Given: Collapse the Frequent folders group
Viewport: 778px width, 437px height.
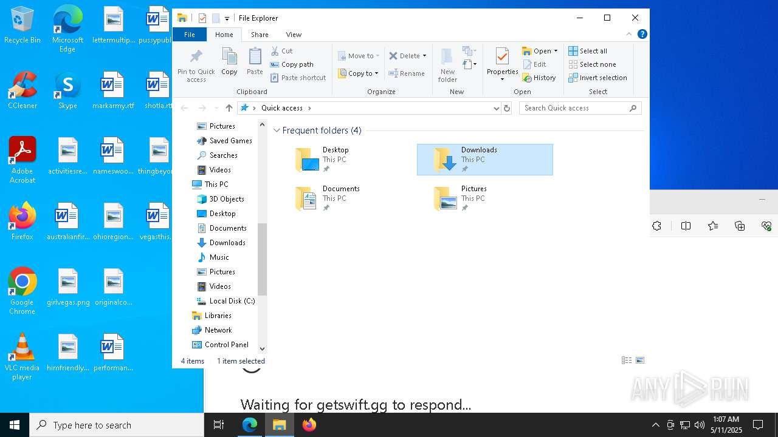Looking at the screenshot, I should (277, 130).
